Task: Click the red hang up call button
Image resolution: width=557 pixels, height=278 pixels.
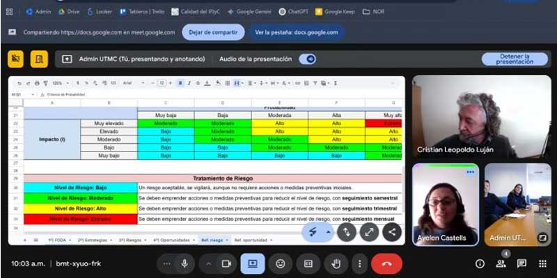Action: (386, 264)
